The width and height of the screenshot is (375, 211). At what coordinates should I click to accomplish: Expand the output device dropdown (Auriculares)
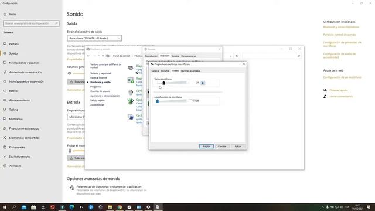(94, 38)
